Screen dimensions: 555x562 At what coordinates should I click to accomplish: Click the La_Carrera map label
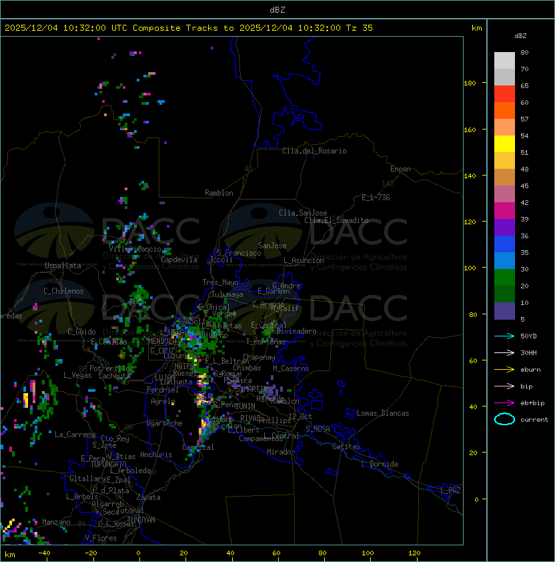pyautogui.click(x=75, y=435)
